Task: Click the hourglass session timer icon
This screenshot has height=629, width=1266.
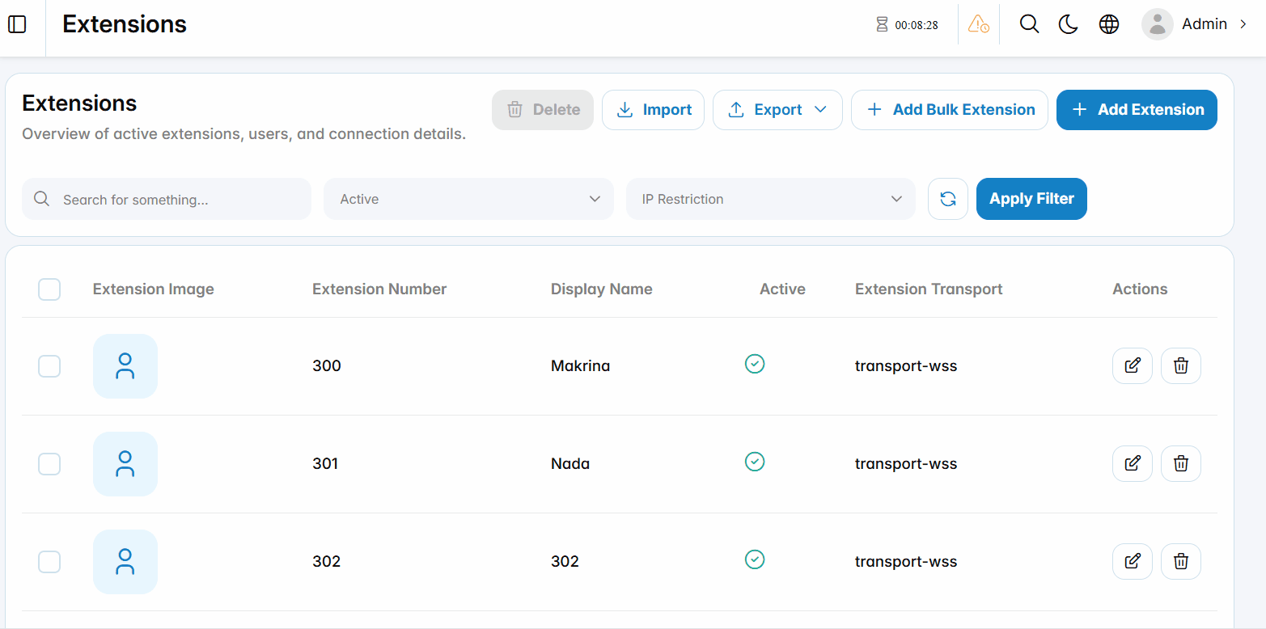Action: click(x=882, y=24)
